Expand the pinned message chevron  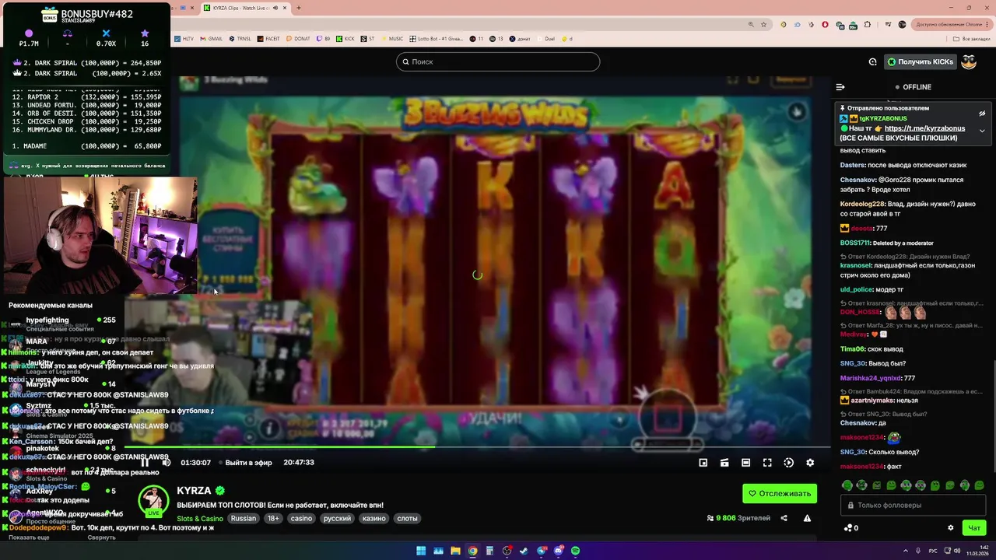click(982, 131)
